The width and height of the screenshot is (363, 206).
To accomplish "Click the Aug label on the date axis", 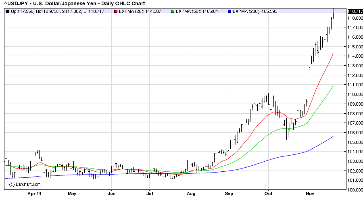I will 191,194.
